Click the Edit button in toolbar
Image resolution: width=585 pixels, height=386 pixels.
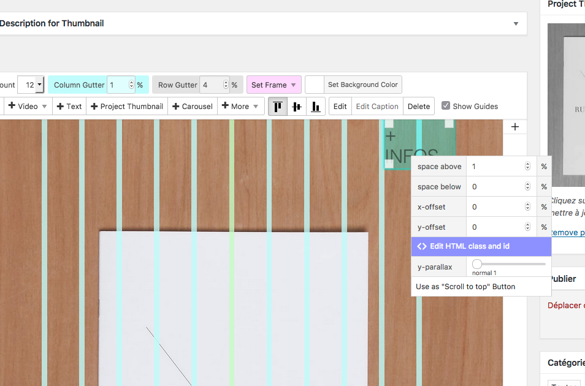click(x=340, y=106)
